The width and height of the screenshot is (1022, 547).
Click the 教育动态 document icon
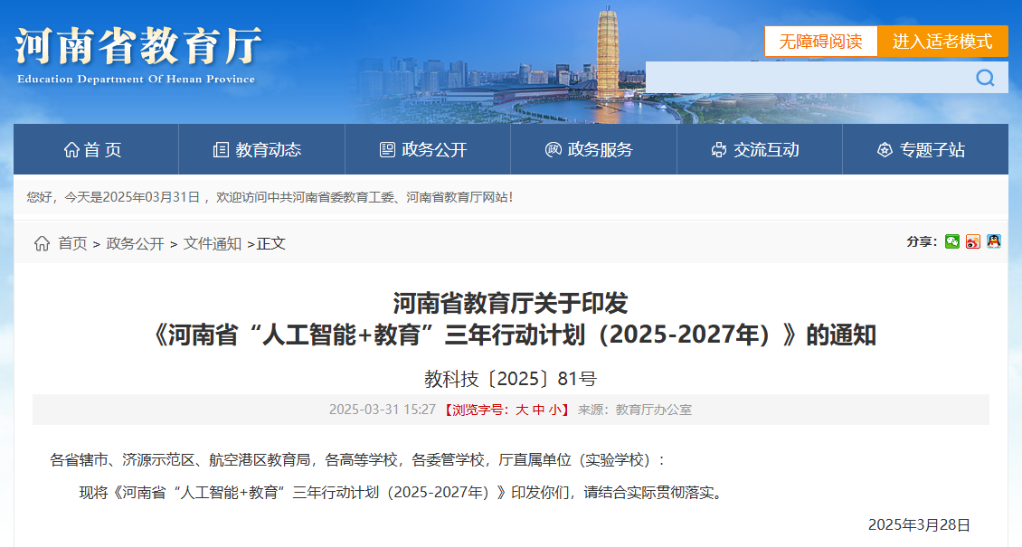[221, 150]
